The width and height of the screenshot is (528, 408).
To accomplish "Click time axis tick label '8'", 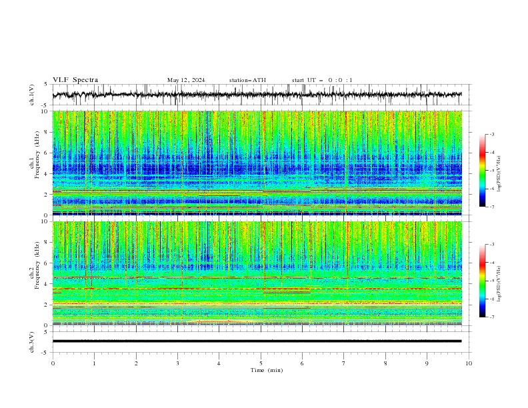I will point(385,363).
